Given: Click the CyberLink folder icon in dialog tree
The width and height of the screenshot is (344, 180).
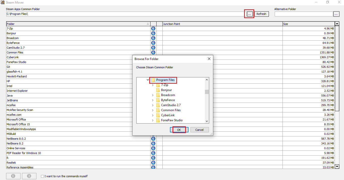Looking at the screenshot, I should click(158, 115).
